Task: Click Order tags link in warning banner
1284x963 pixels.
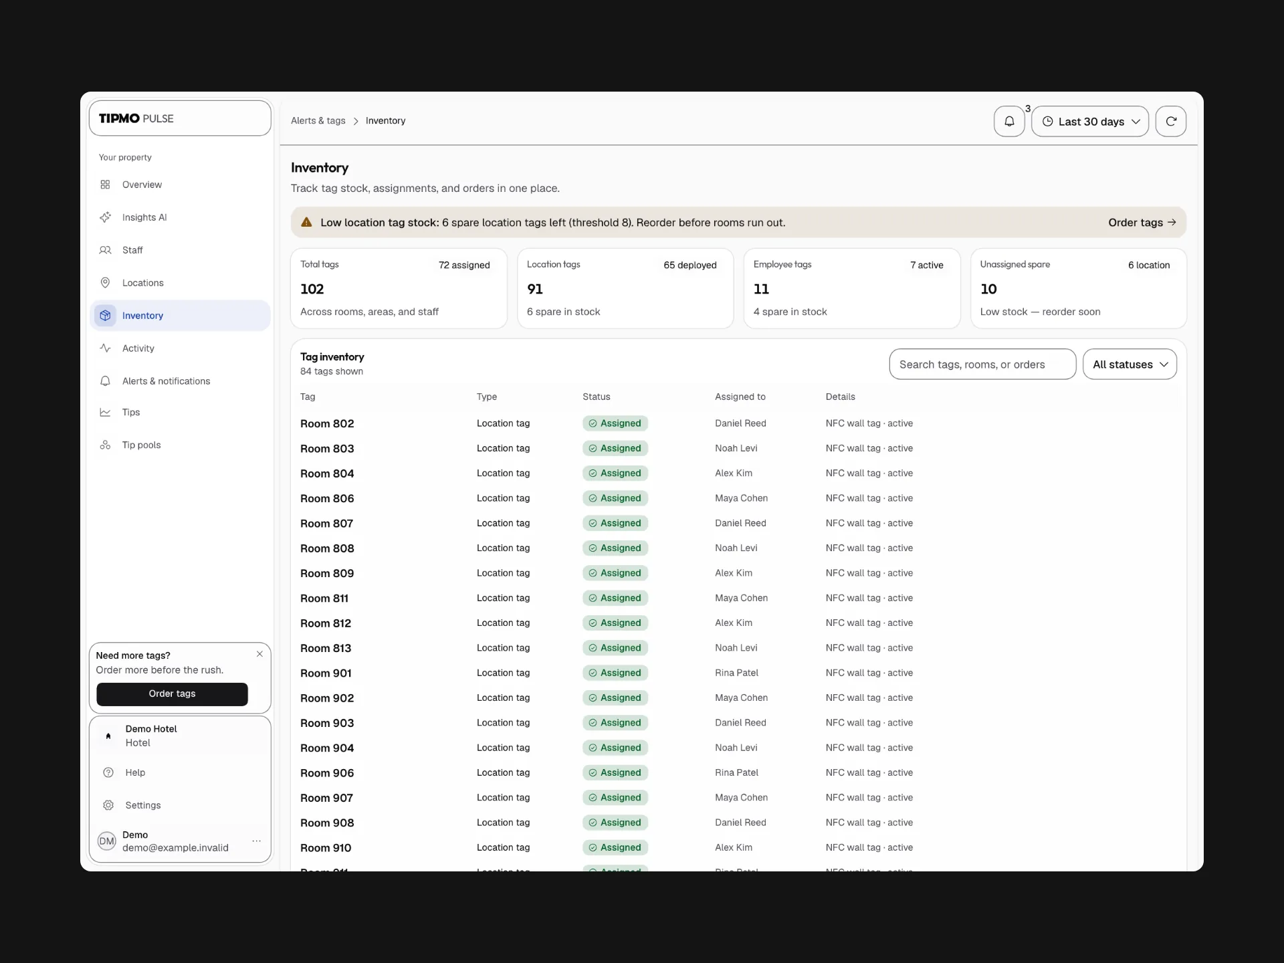Action: 1142,223
